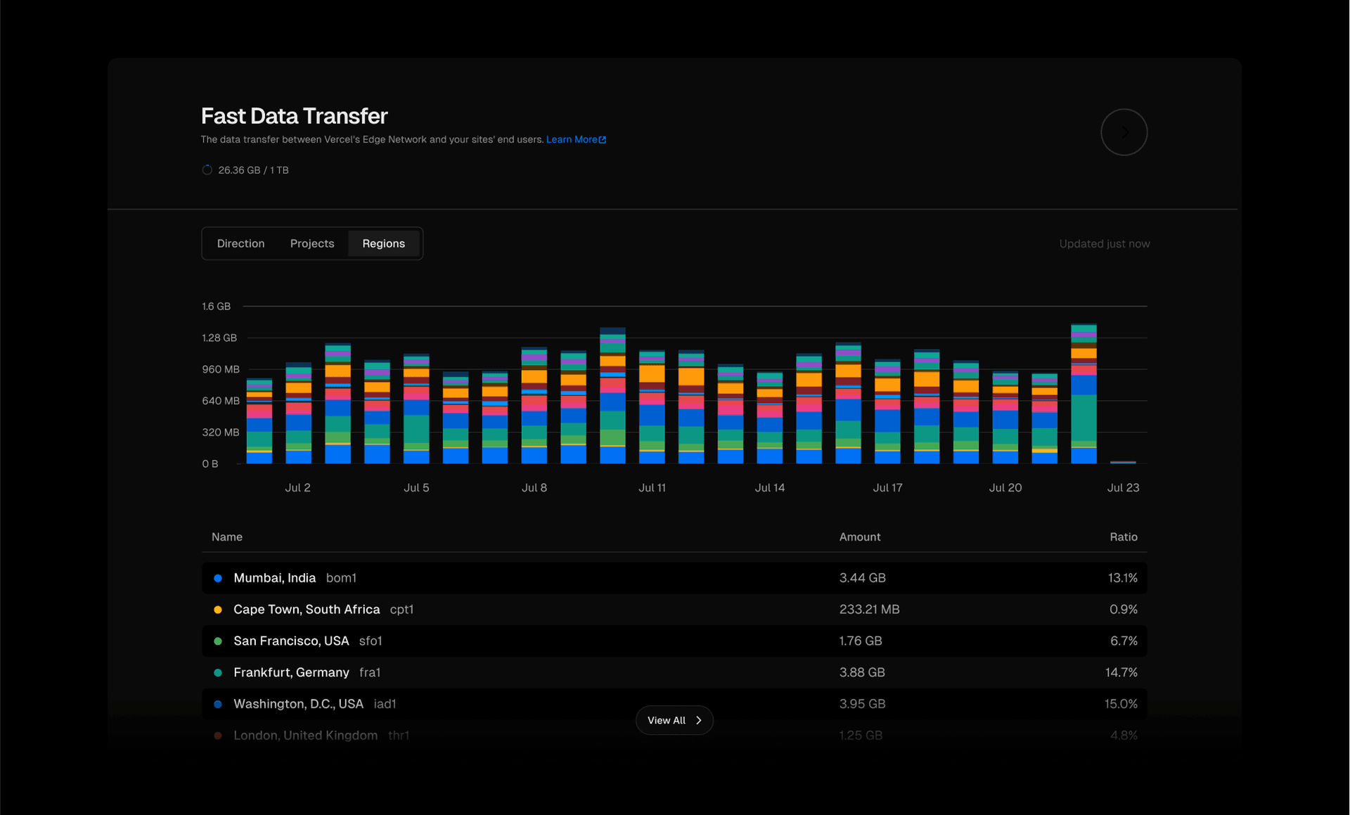Click the blue dot beside Mumbai, India
The width and height of the screenshot is (1350, 815).
click(x=218, y=578)
